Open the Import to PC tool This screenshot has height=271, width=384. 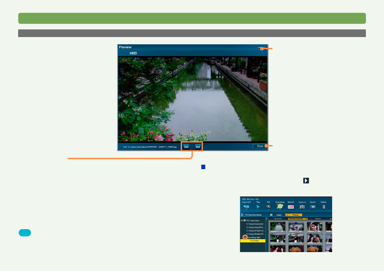click(246, 207)
